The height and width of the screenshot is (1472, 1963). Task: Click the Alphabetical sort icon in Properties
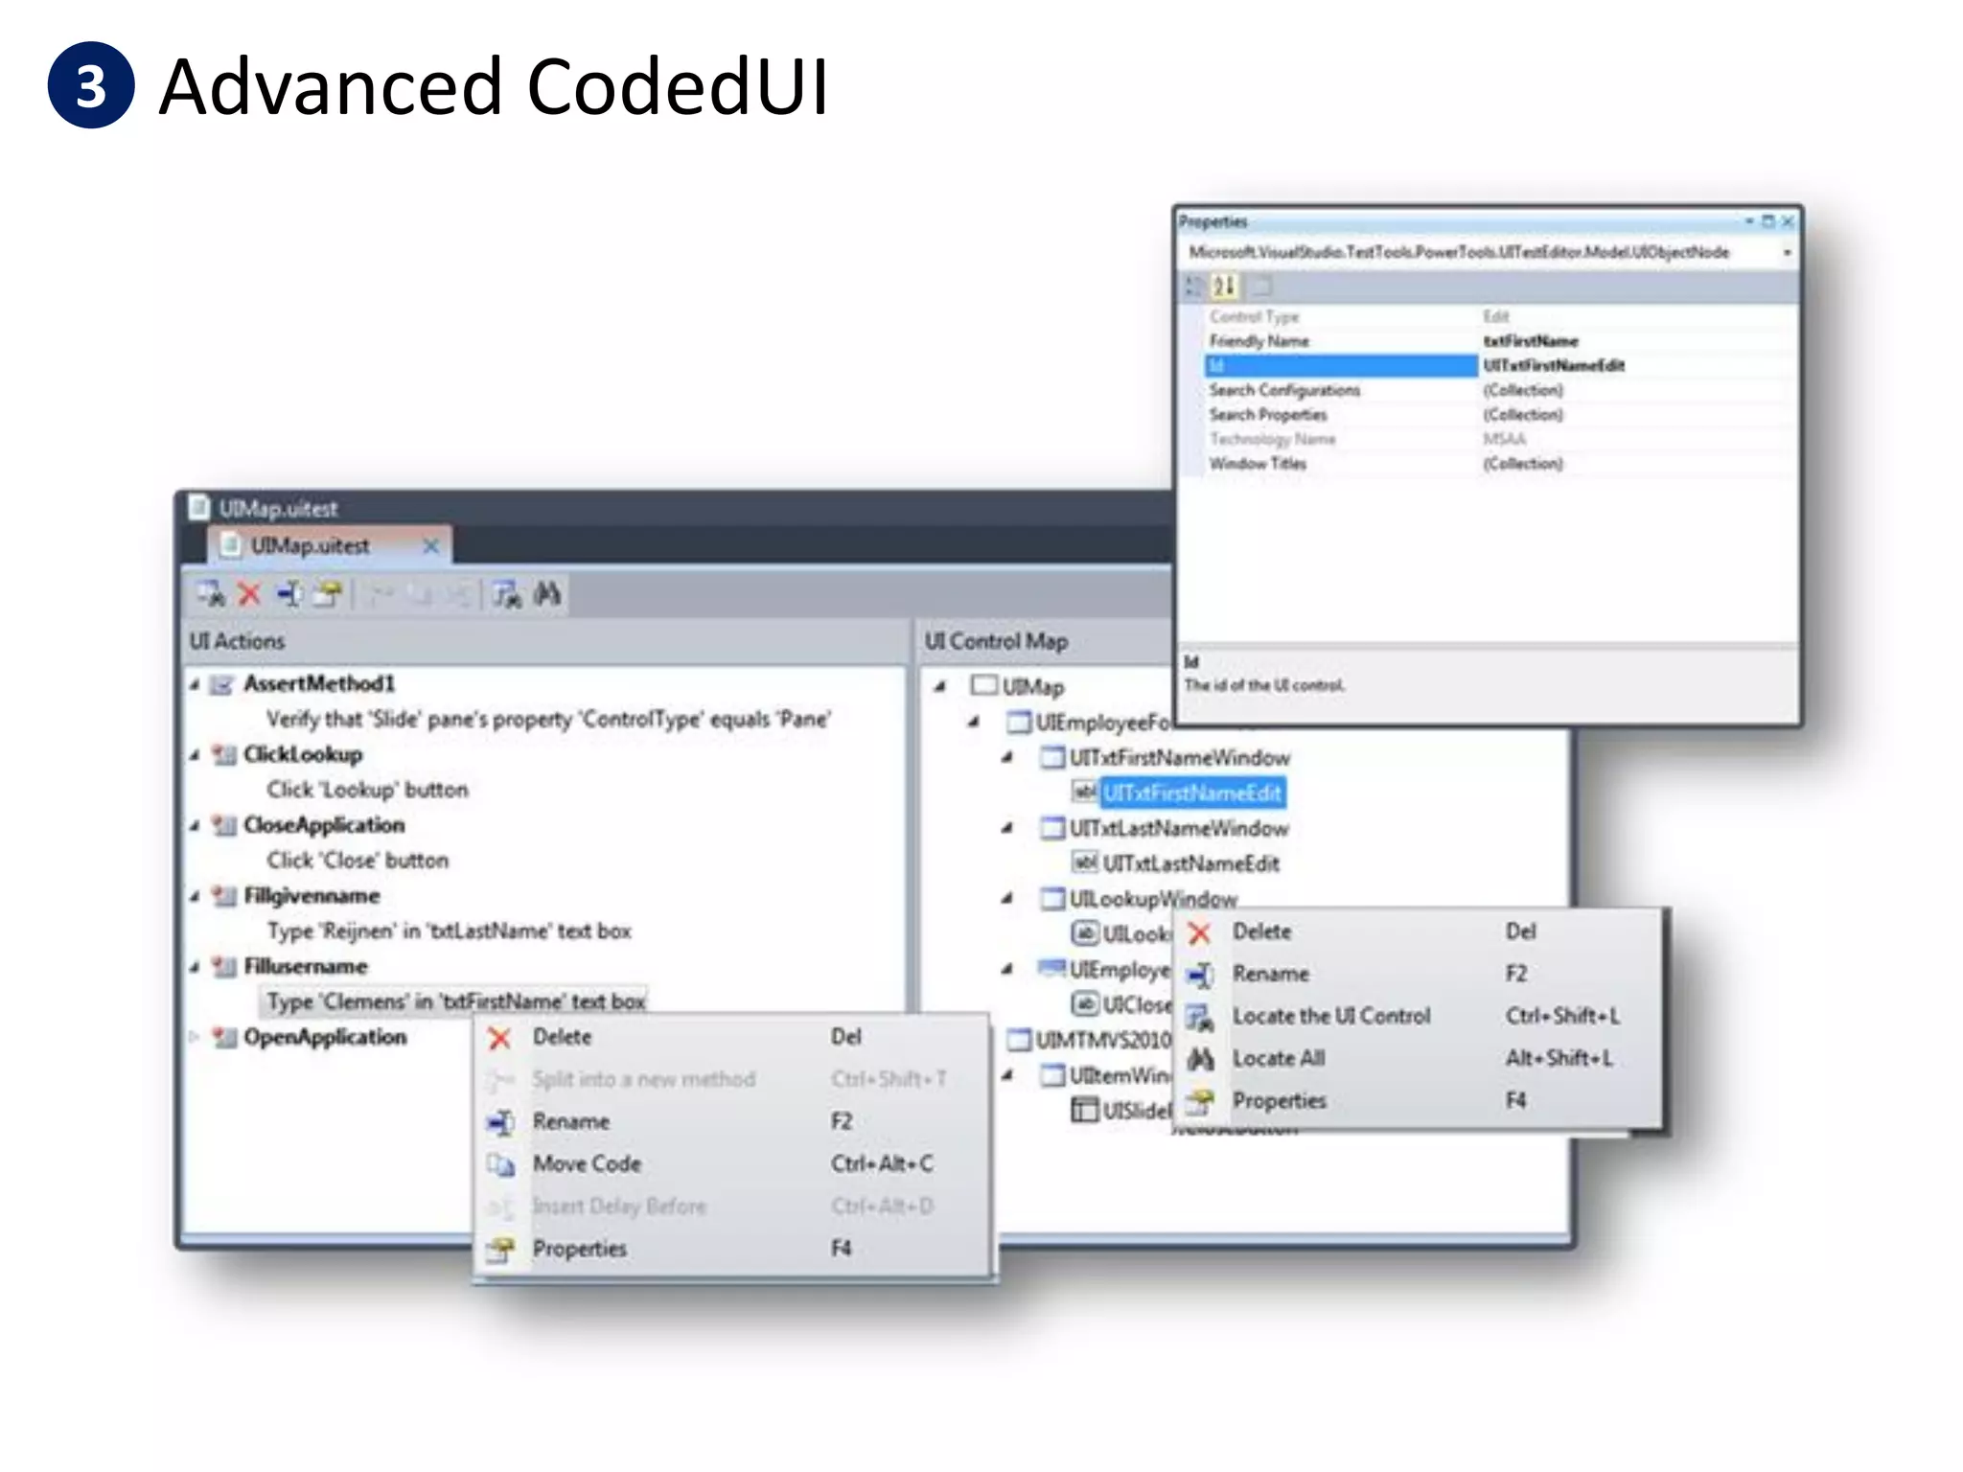(x=1224, y=286)
